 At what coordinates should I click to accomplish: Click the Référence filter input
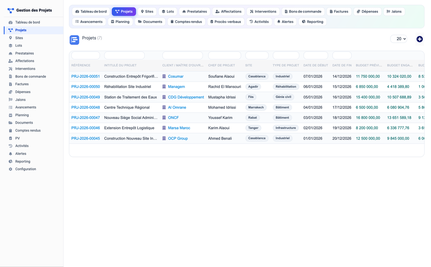pos(85,55)
